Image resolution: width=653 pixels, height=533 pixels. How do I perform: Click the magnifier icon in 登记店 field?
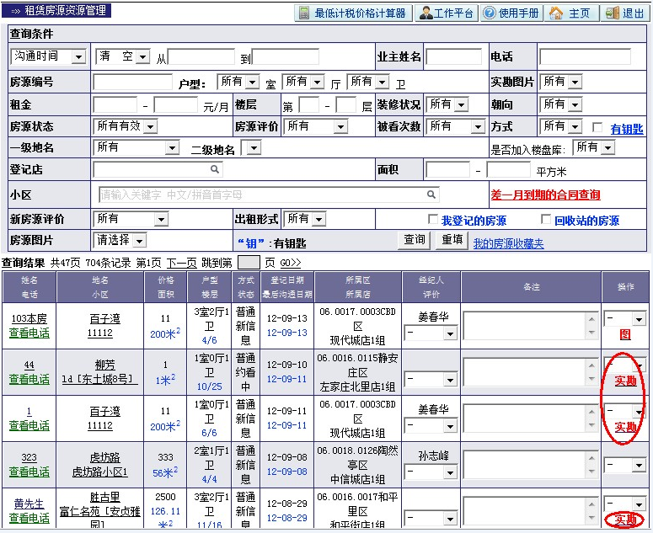point(215,169)
